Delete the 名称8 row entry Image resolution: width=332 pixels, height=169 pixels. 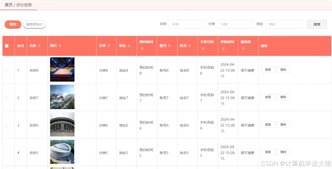[283, 70]
